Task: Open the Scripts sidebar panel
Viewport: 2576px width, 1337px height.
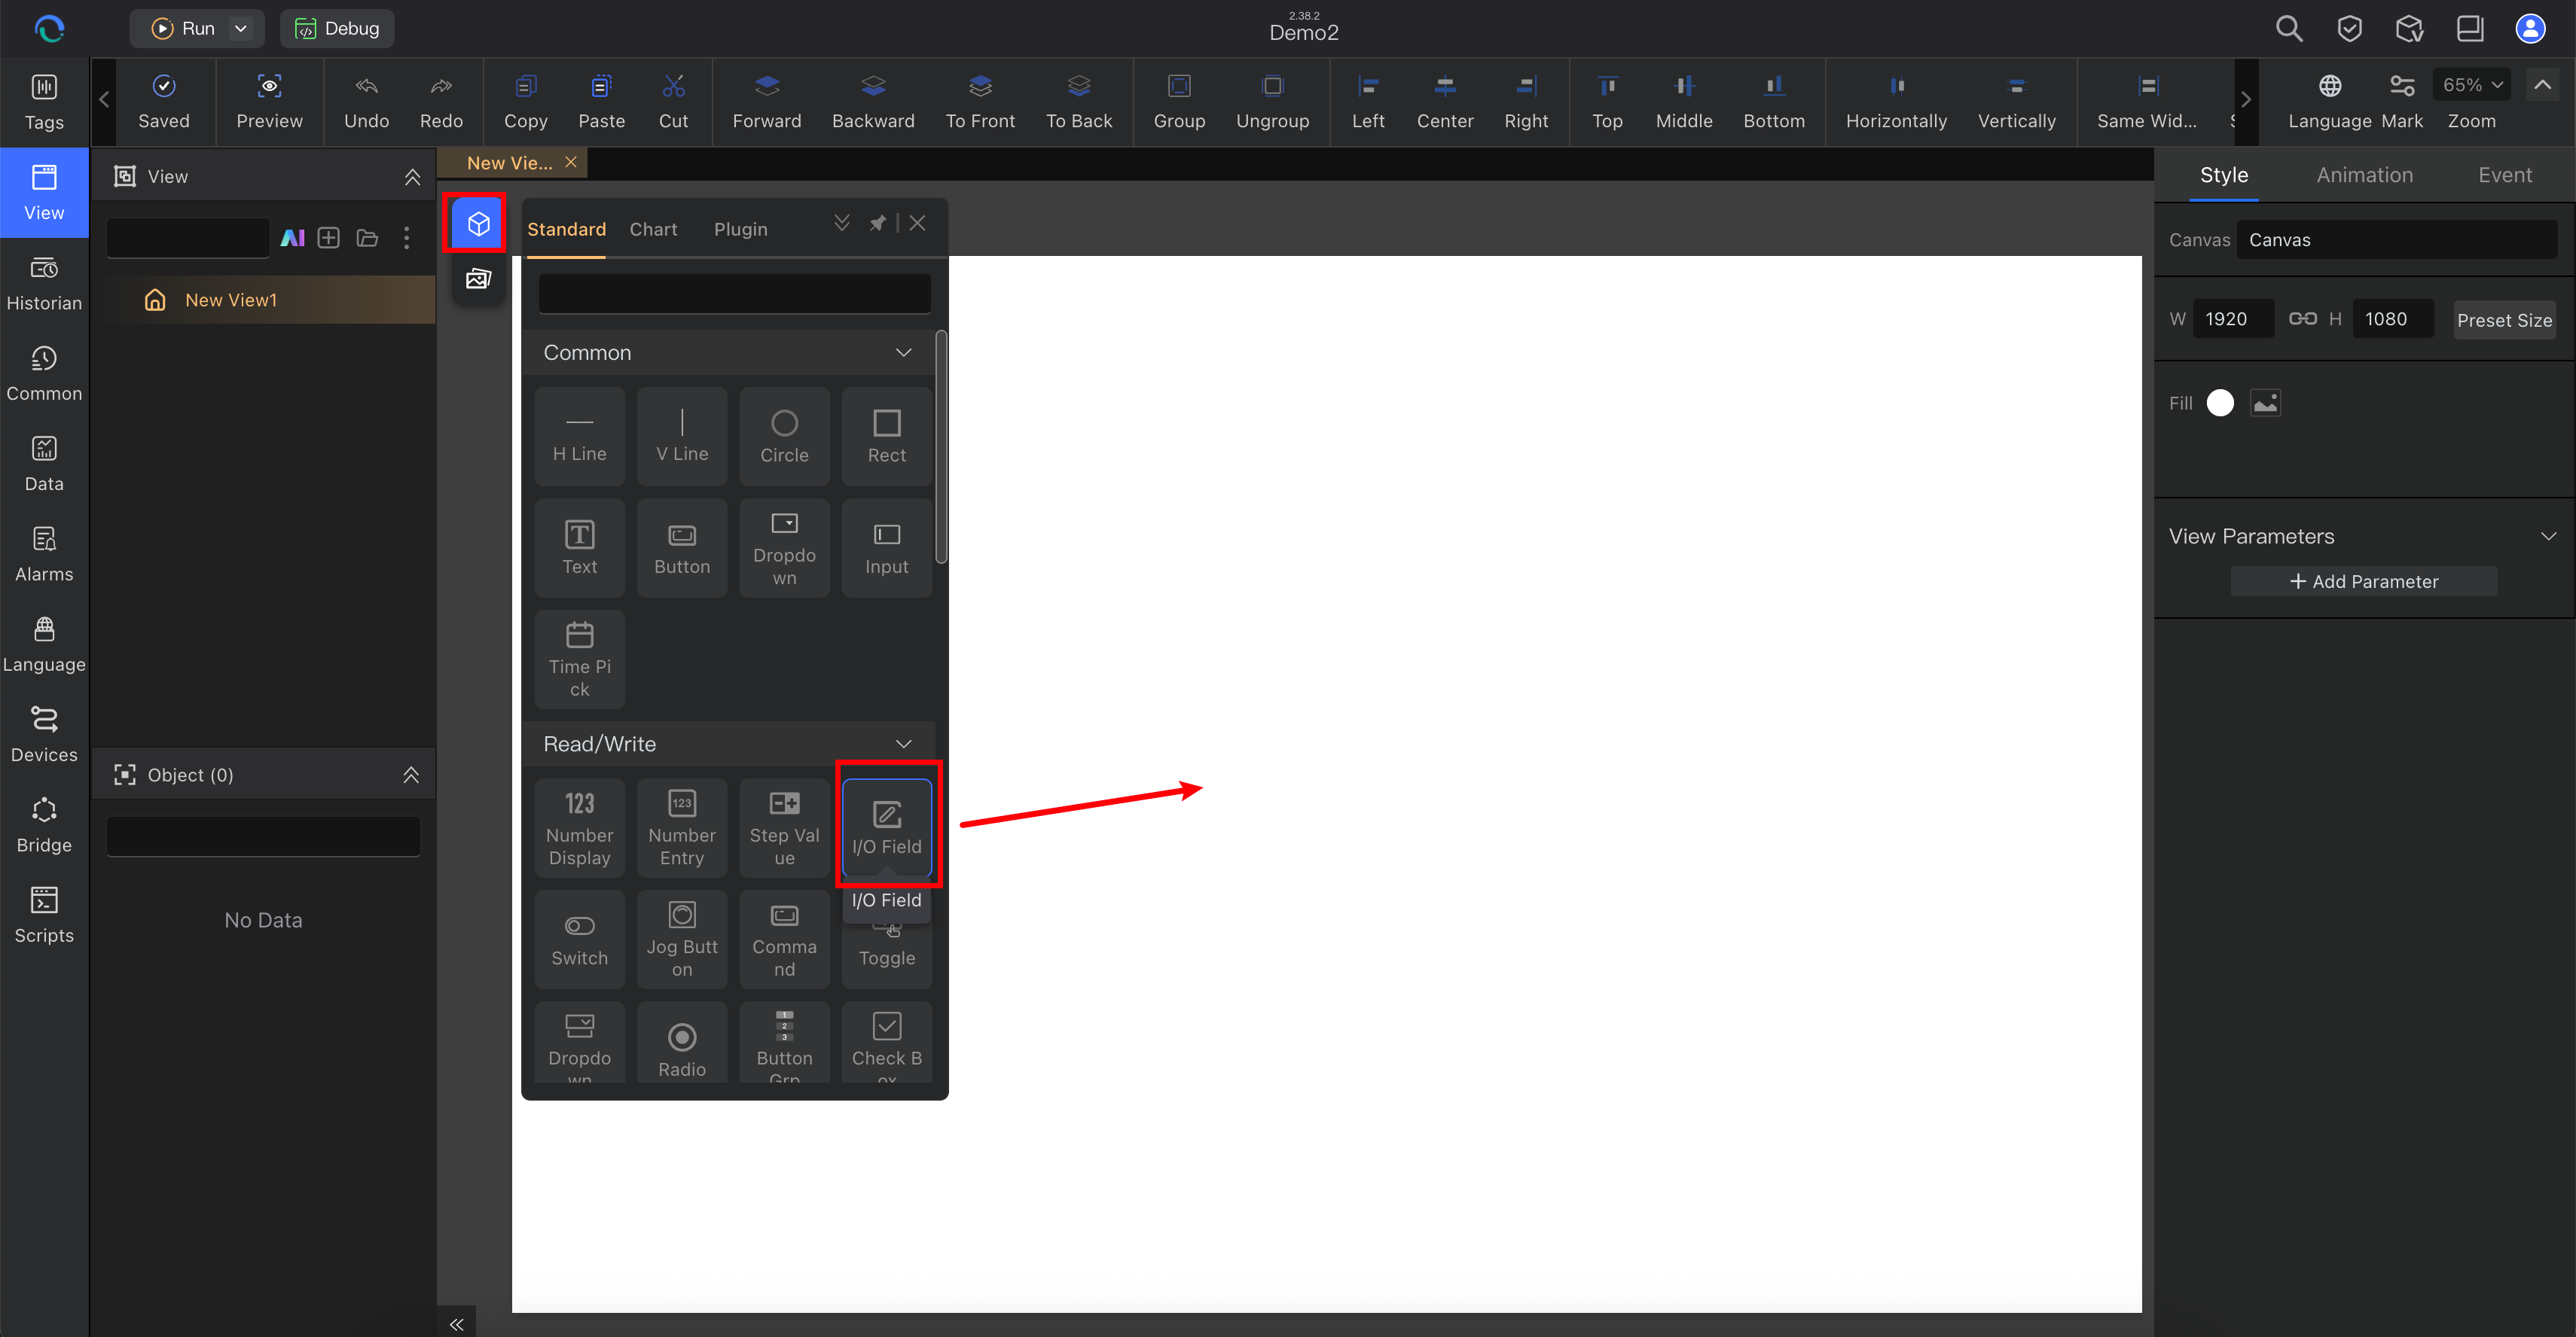Action: point(44,915)
